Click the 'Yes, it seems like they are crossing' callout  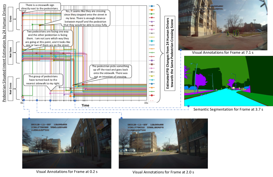[86, 18]
